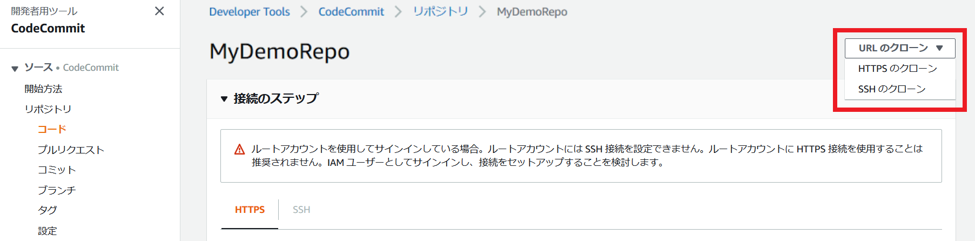Click the warning triangle icon in the alert
The image size is (975, 241).
coord(239,150)
